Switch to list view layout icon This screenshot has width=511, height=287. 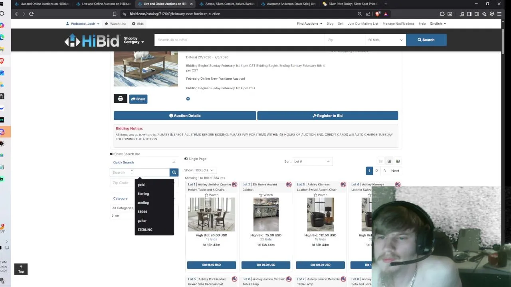(381, 161)
